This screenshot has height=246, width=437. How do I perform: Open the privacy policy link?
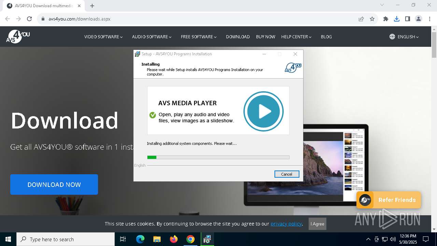pos(286,224)
